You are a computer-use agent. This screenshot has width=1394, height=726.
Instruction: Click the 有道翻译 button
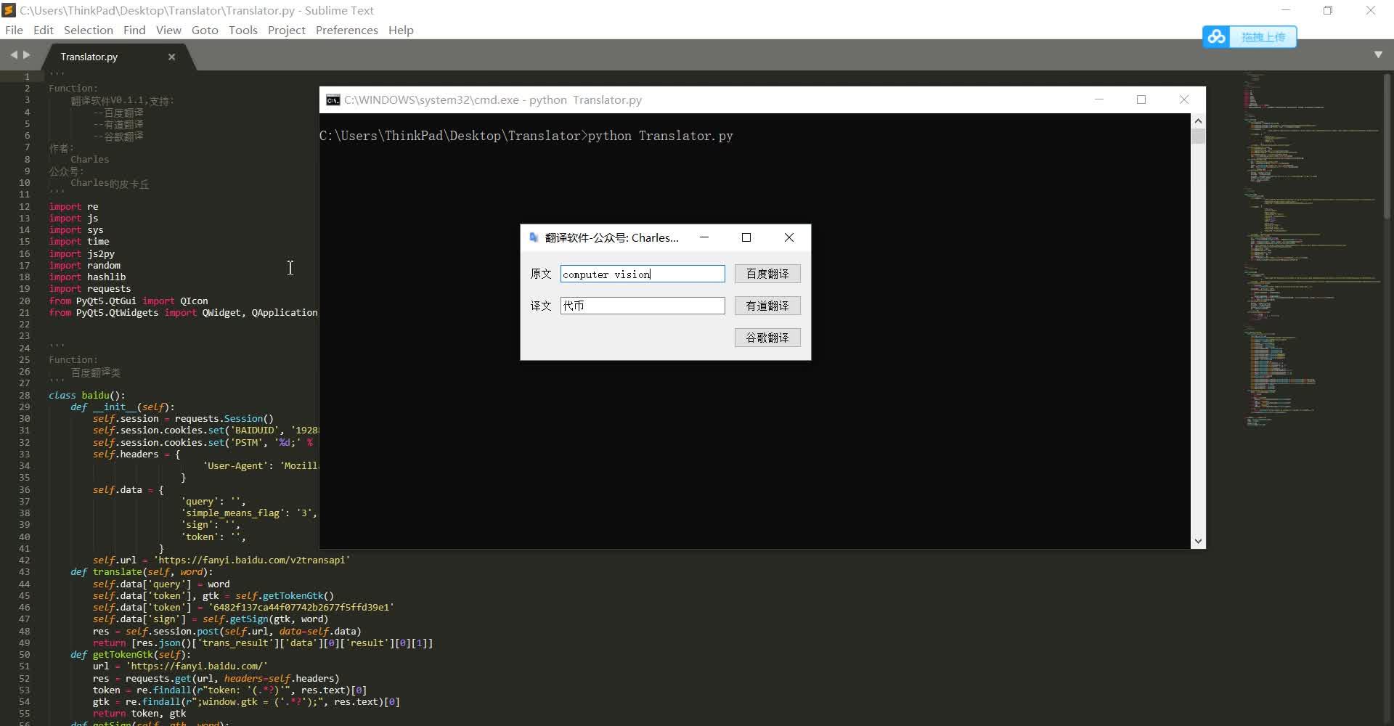pos(767,306)
